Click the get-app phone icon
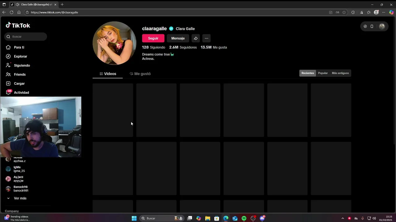 (x=372, y=27)
